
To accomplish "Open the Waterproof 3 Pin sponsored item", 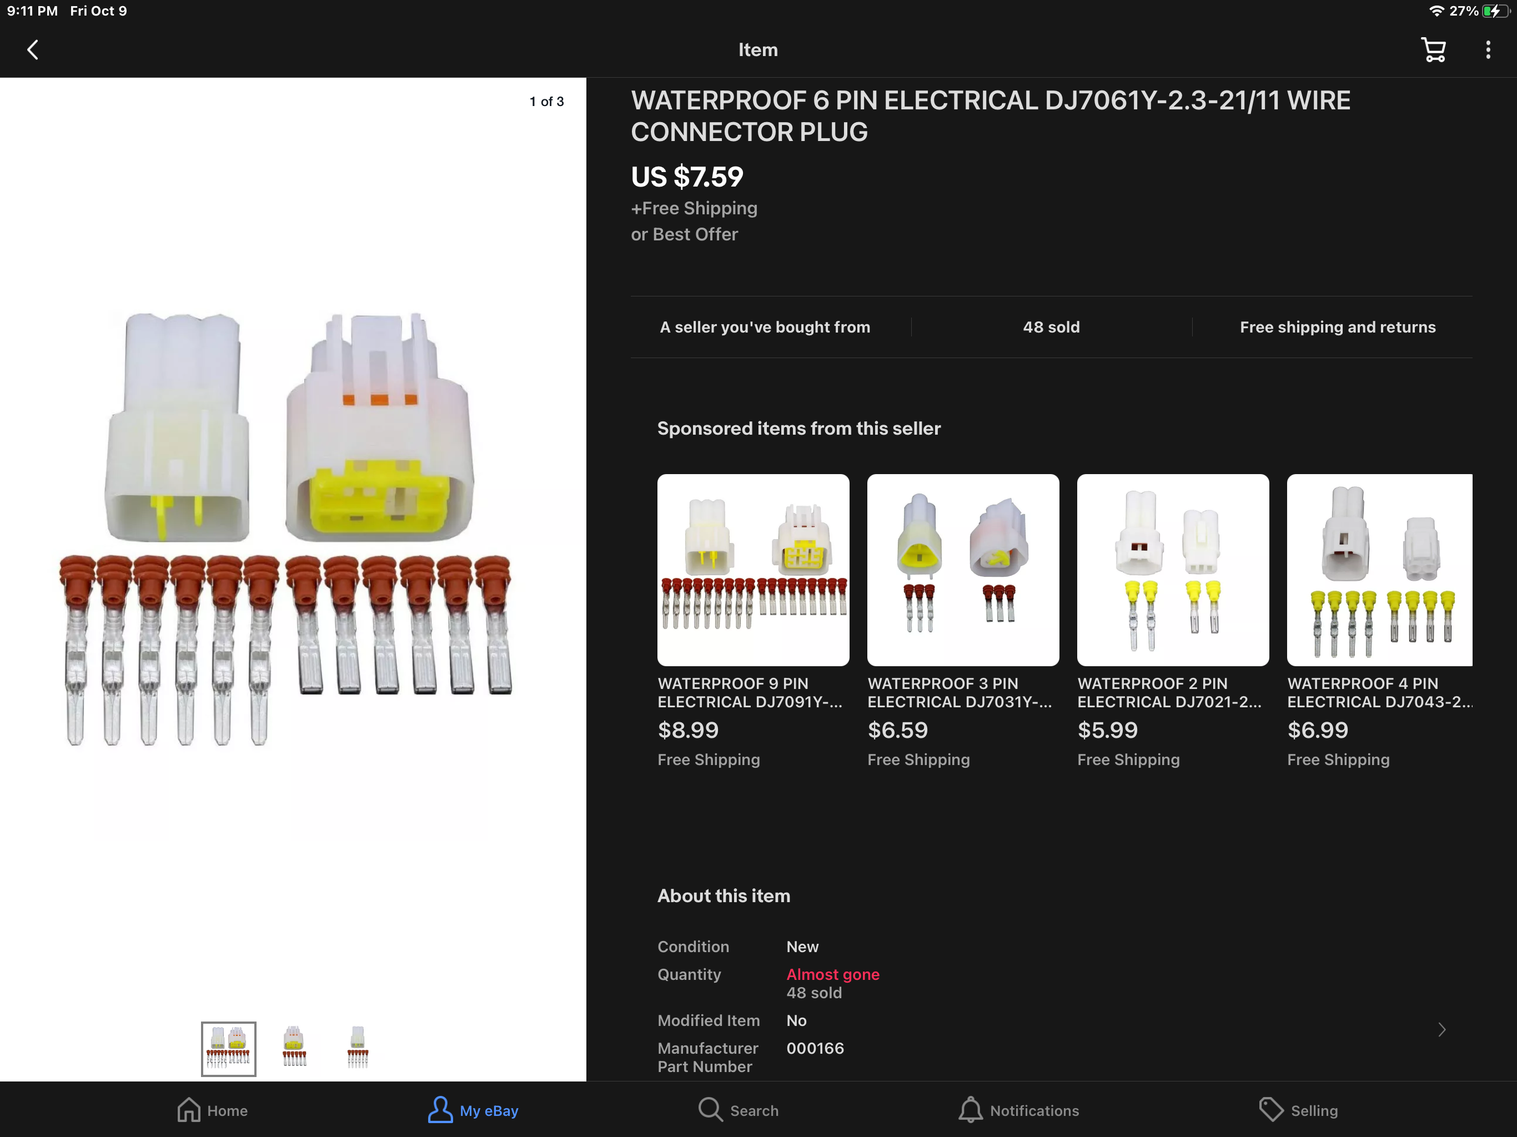I will (963, 621).
